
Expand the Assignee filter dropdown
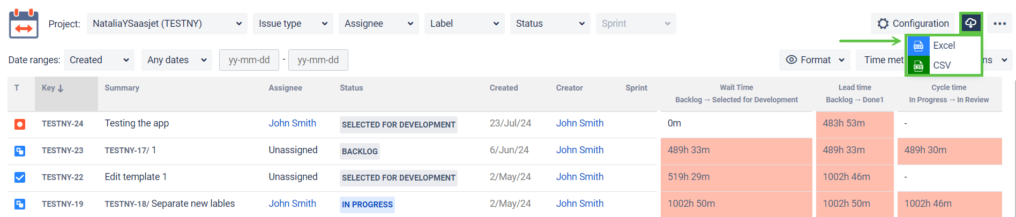[378, 24]
